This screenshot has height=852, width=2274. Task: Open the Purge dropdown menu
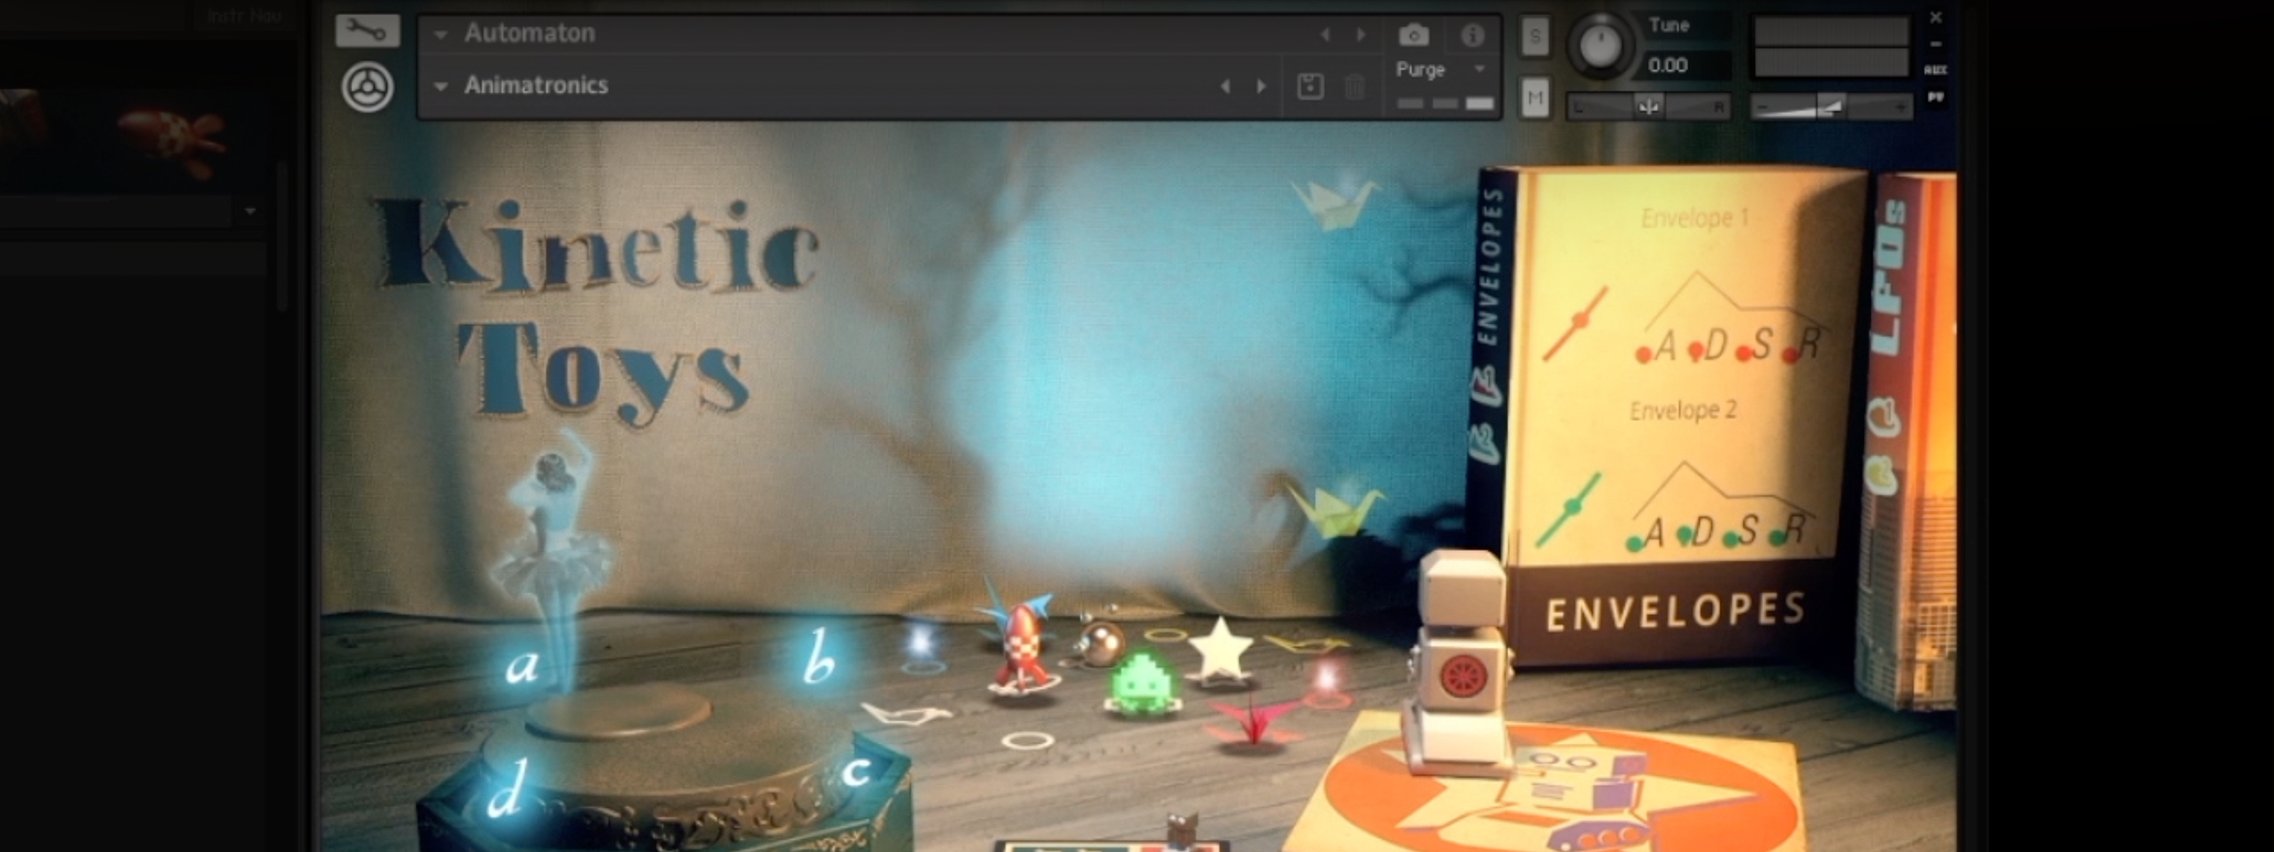click(x=1480, y=69)
